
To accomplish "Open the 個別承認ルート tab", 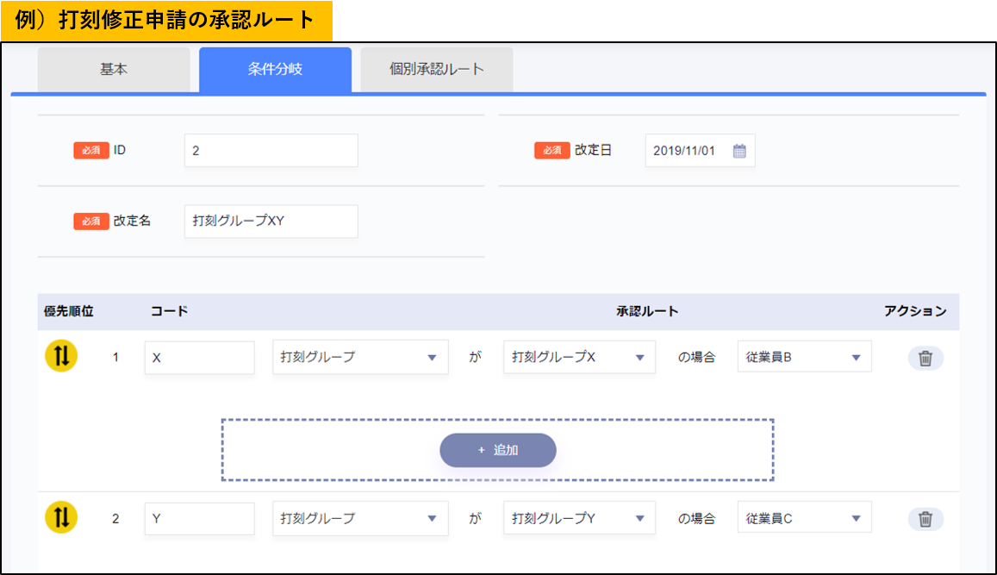I will 436,70.
